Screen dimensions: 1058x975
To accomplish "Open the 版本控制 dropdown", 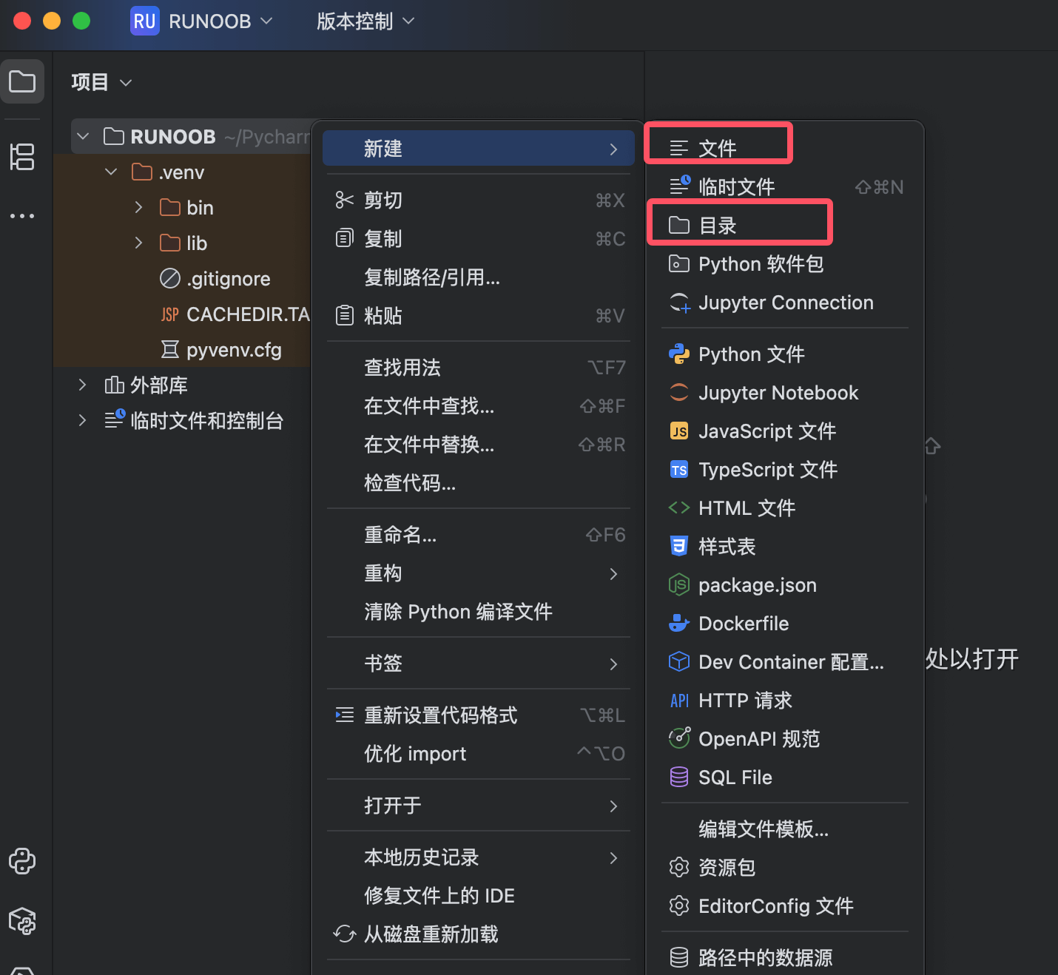I will pos(365,21).
